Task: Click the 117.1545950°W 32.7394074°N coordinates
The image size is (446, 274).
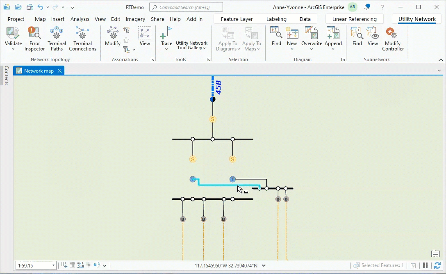Action: 226,265
